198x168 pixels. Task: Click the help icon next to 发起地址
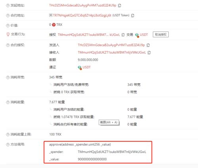8,6
